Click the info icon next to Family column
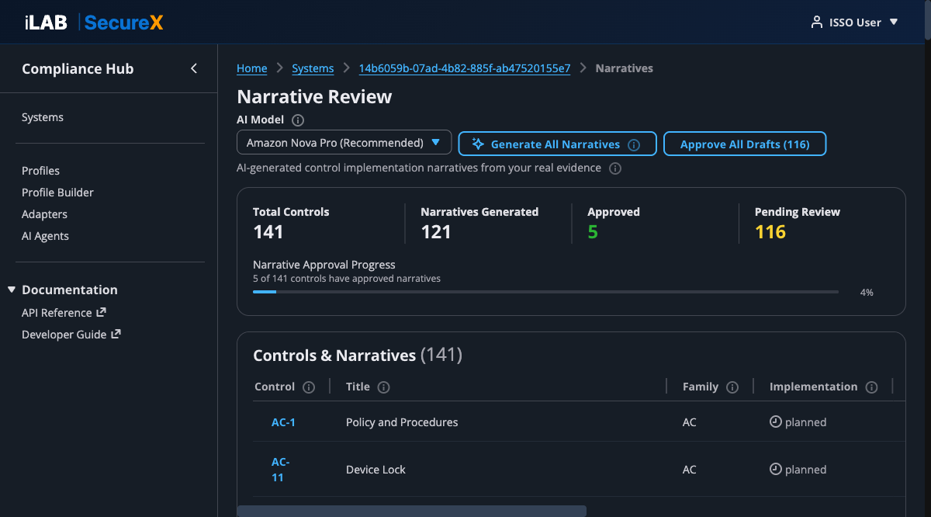 732,387
